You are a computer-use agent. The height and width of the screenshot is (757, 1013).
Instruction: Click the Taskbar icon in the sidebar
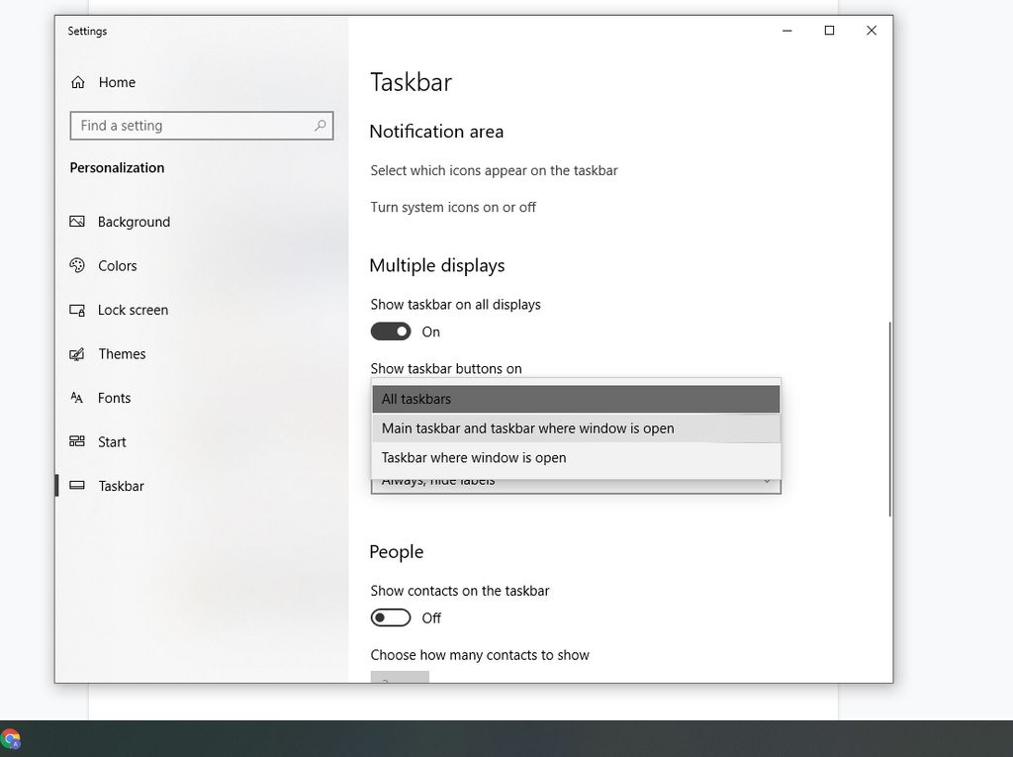coord(77,486)
